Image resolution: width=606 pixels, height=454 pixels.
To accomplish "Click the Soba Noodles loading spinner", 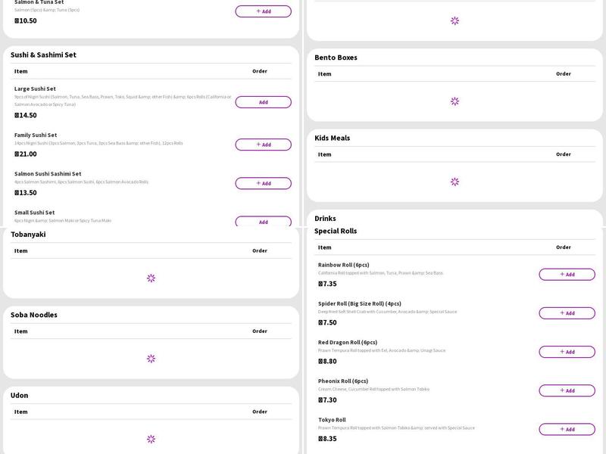I will pyautogui.click(x=151, y=359).
